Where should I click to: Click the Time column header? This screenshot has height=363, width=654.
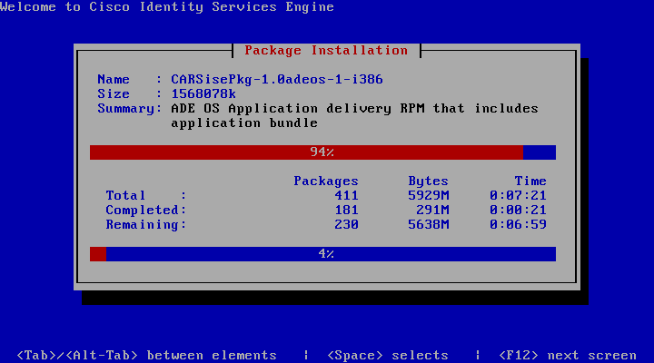[x=530, y=181]
